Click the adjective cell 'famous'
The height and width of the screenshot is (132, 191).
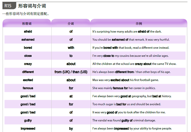tap(28, 88)
